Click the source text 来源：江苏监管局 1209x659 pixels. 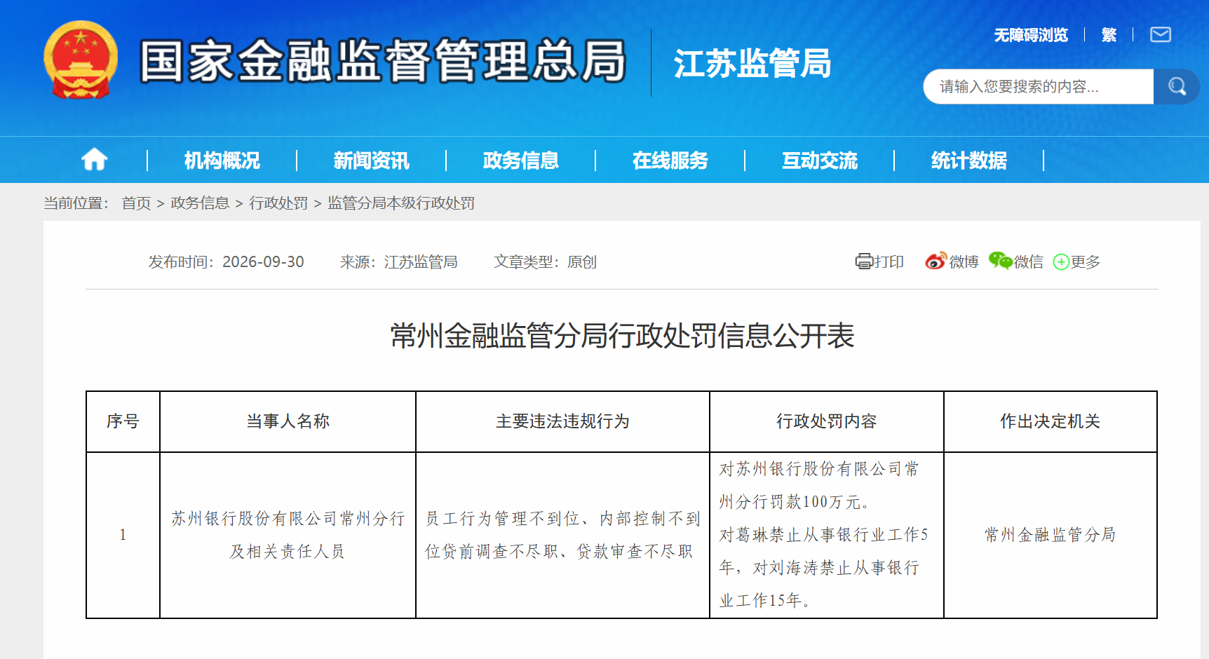click(x=398, y=261)
